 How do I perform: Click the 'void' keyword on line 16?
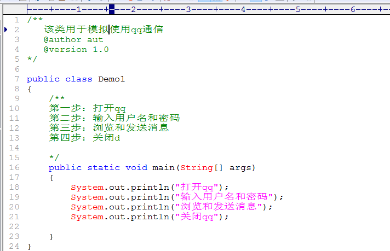pos(136,167)
